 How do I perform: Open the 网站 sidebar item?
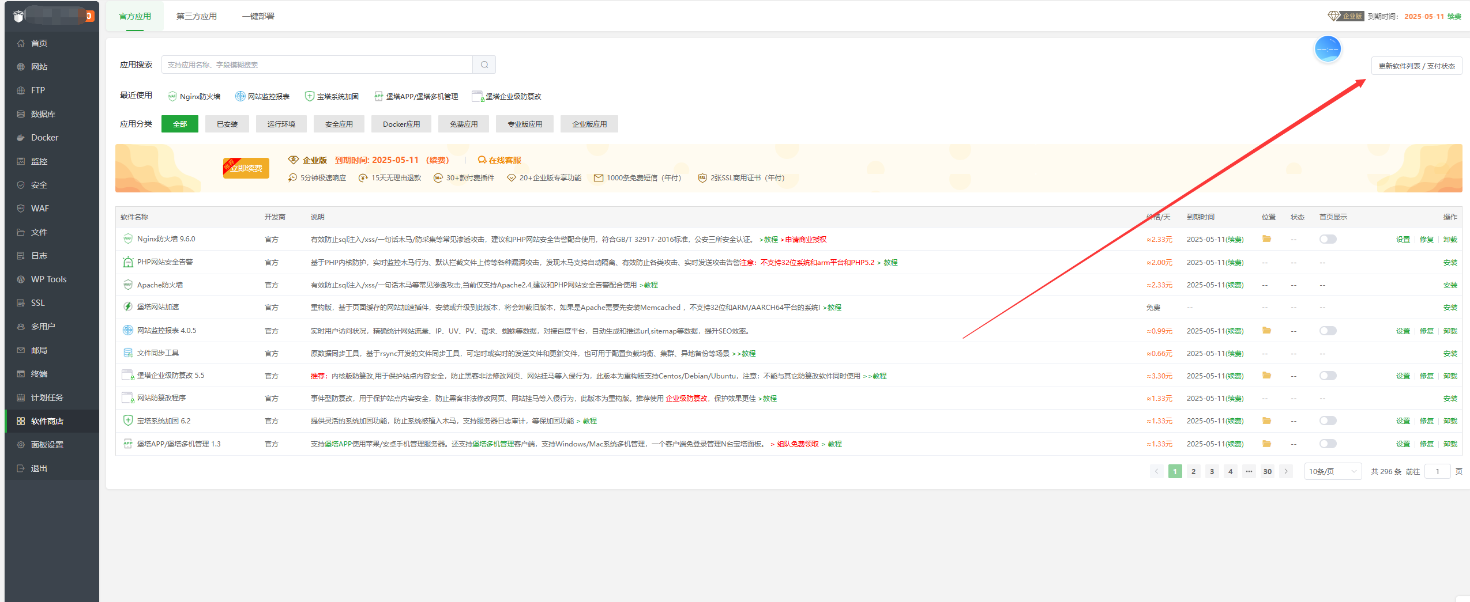pos(52,67)
